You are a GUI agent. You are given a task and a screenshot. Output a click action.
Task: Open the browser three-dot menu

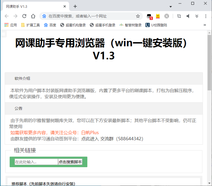206,16
